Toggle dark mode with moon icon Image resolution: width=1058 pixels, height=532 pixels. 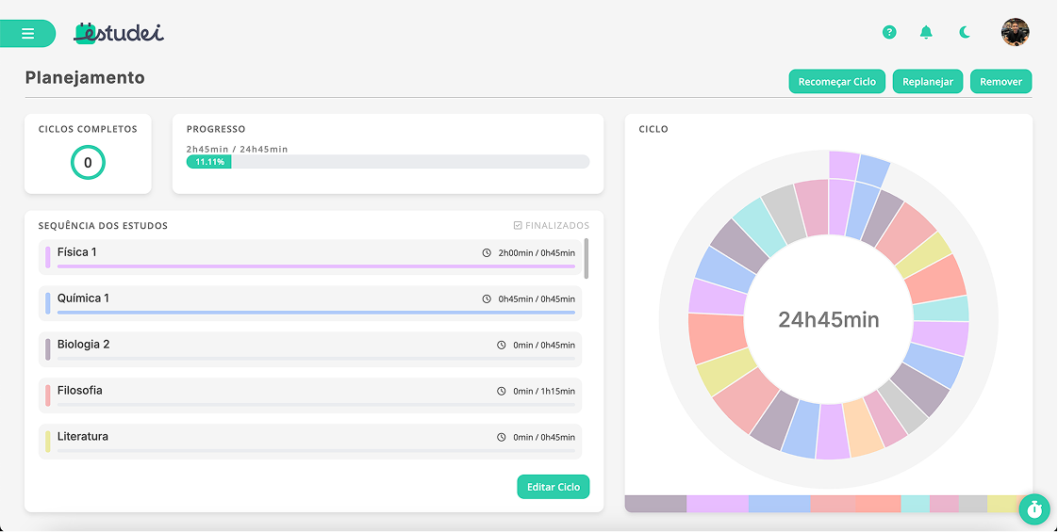point(965,33)
